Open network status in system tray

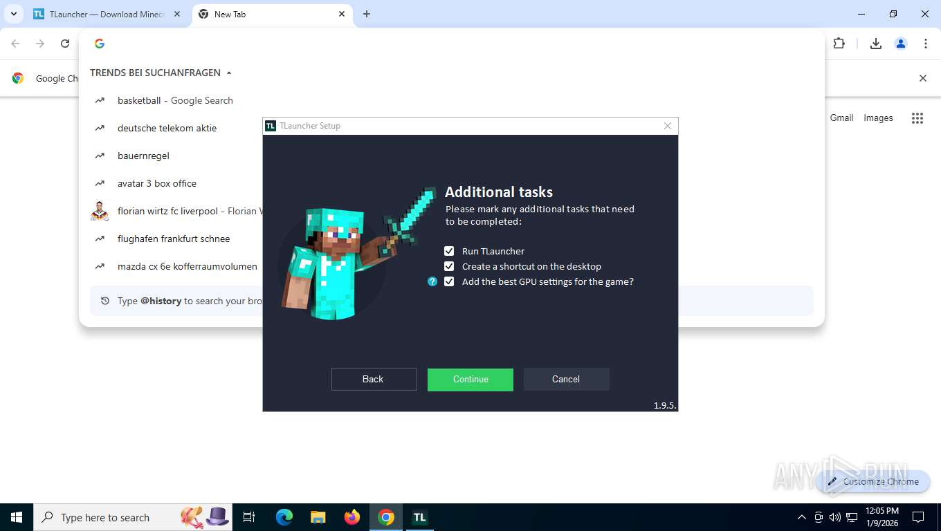pyautogui.click(x=852, y=517)
